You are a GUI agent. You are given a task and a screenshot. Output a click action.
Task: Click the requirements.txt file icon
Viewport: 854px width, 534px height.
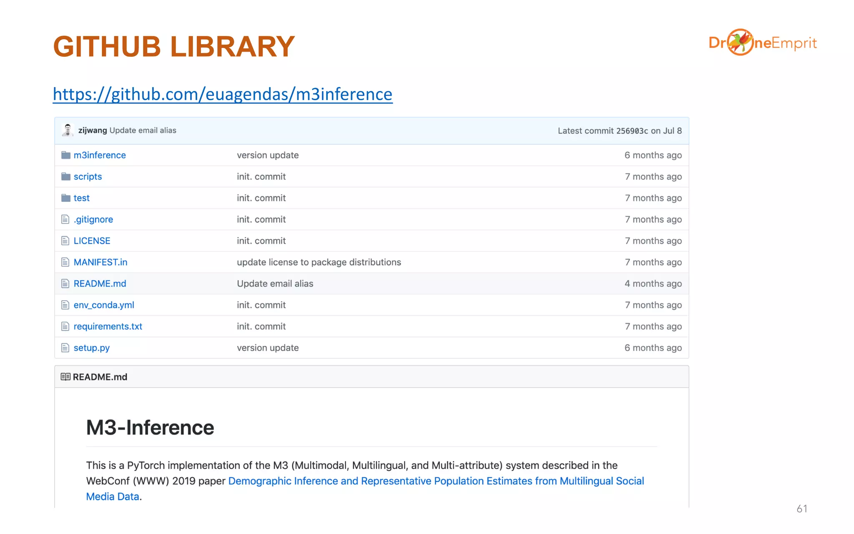[65, 326]
